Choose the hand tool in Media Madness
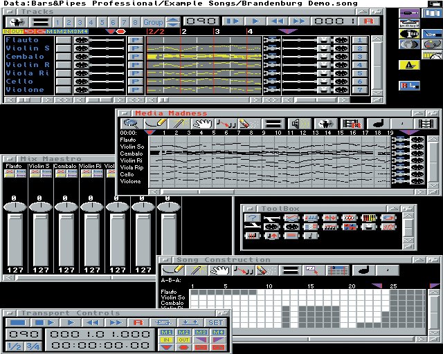 202,124
